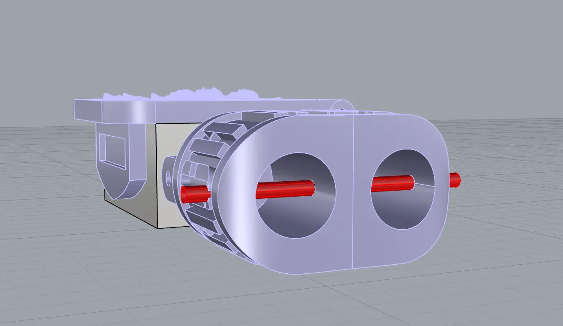Click the rectangular cutout in the left bracket
This screenshot has height=326, width=563.
[111, 150]
